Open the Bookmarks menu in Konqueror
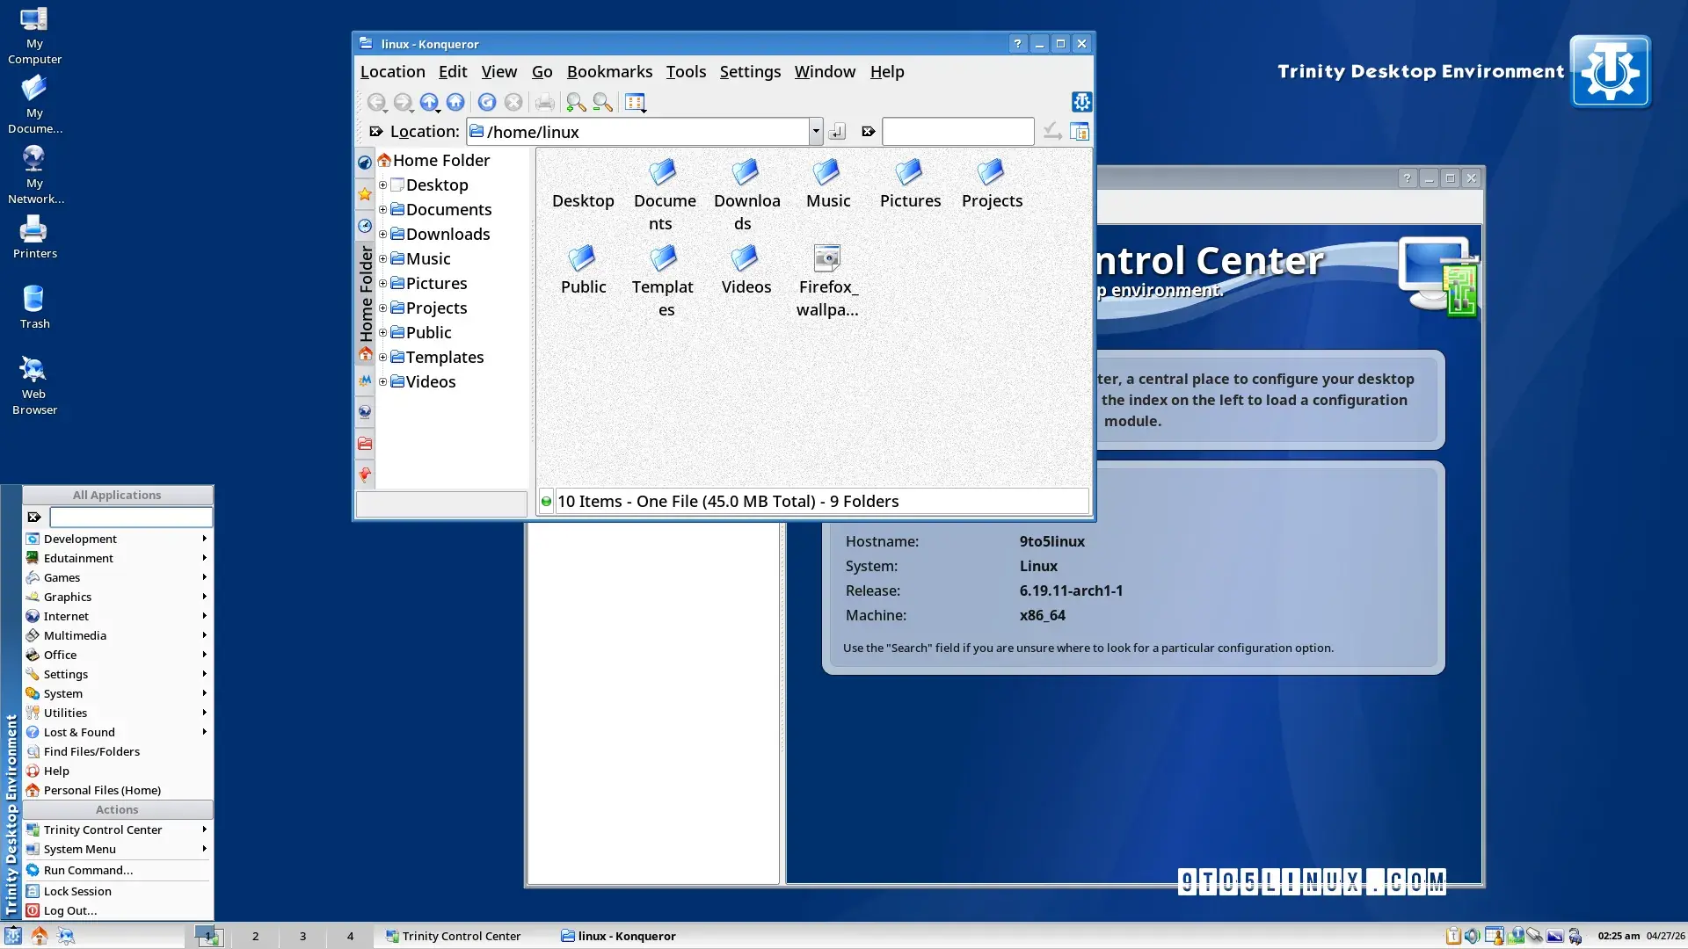The height and width of the screenshot is (949, 1688). tap(609, 72)
